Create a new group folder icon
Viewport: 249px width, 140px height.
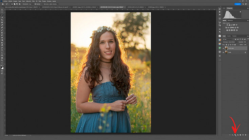(240, 135)
